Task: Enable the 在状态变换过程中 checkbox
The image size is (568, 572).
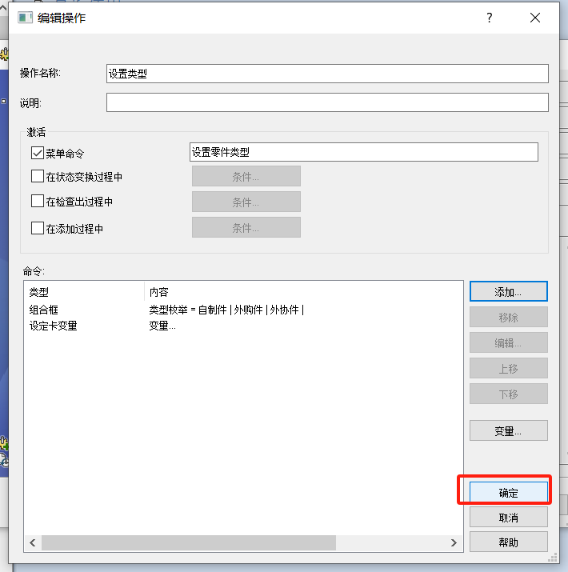Action: (38, 177)
